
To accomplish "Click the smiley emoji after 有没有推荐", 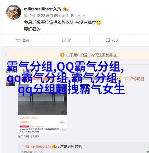I will [x=98, y=22].
